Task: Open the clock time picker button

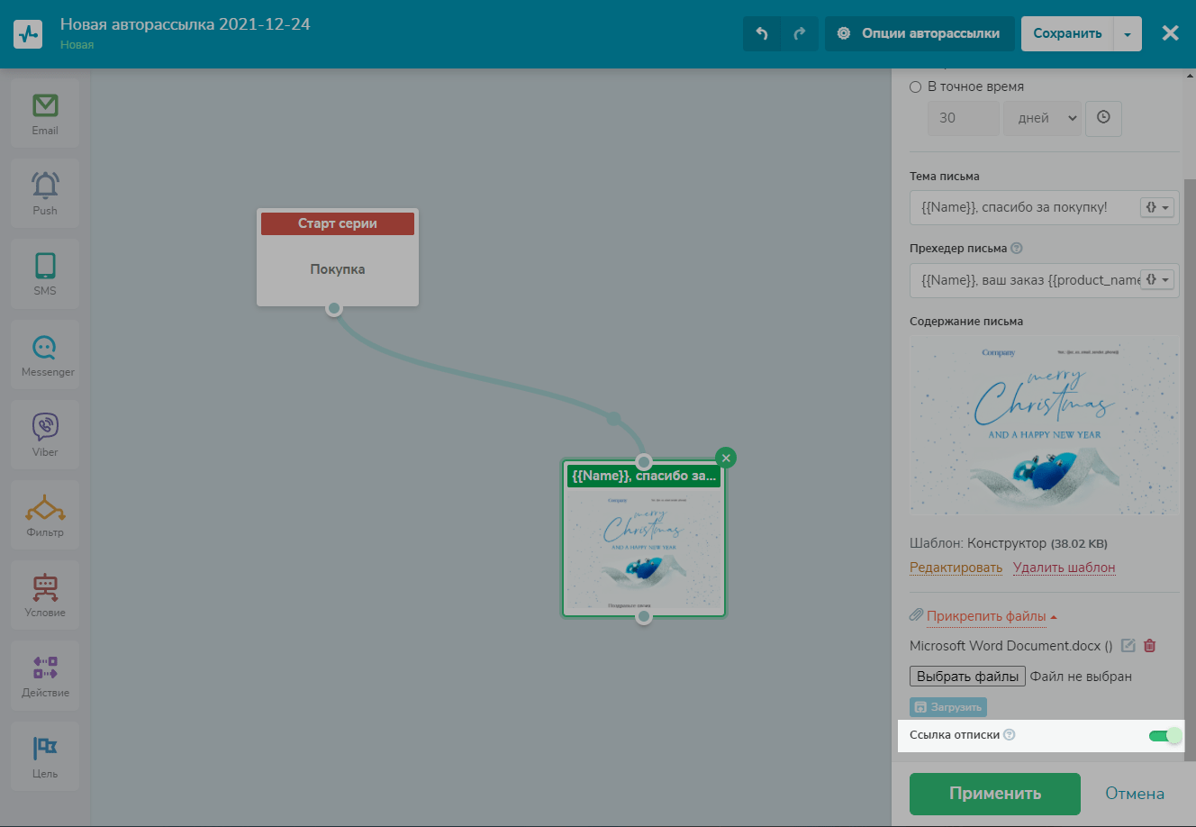Action: click(1103, 118)
